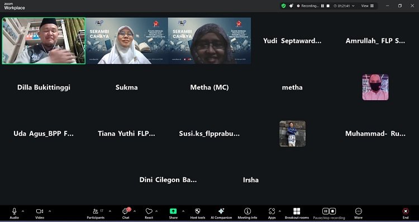Expand the Chat options arrow
Image resolution: width=419 pixels, height=222 pixels.
[135, 211]
